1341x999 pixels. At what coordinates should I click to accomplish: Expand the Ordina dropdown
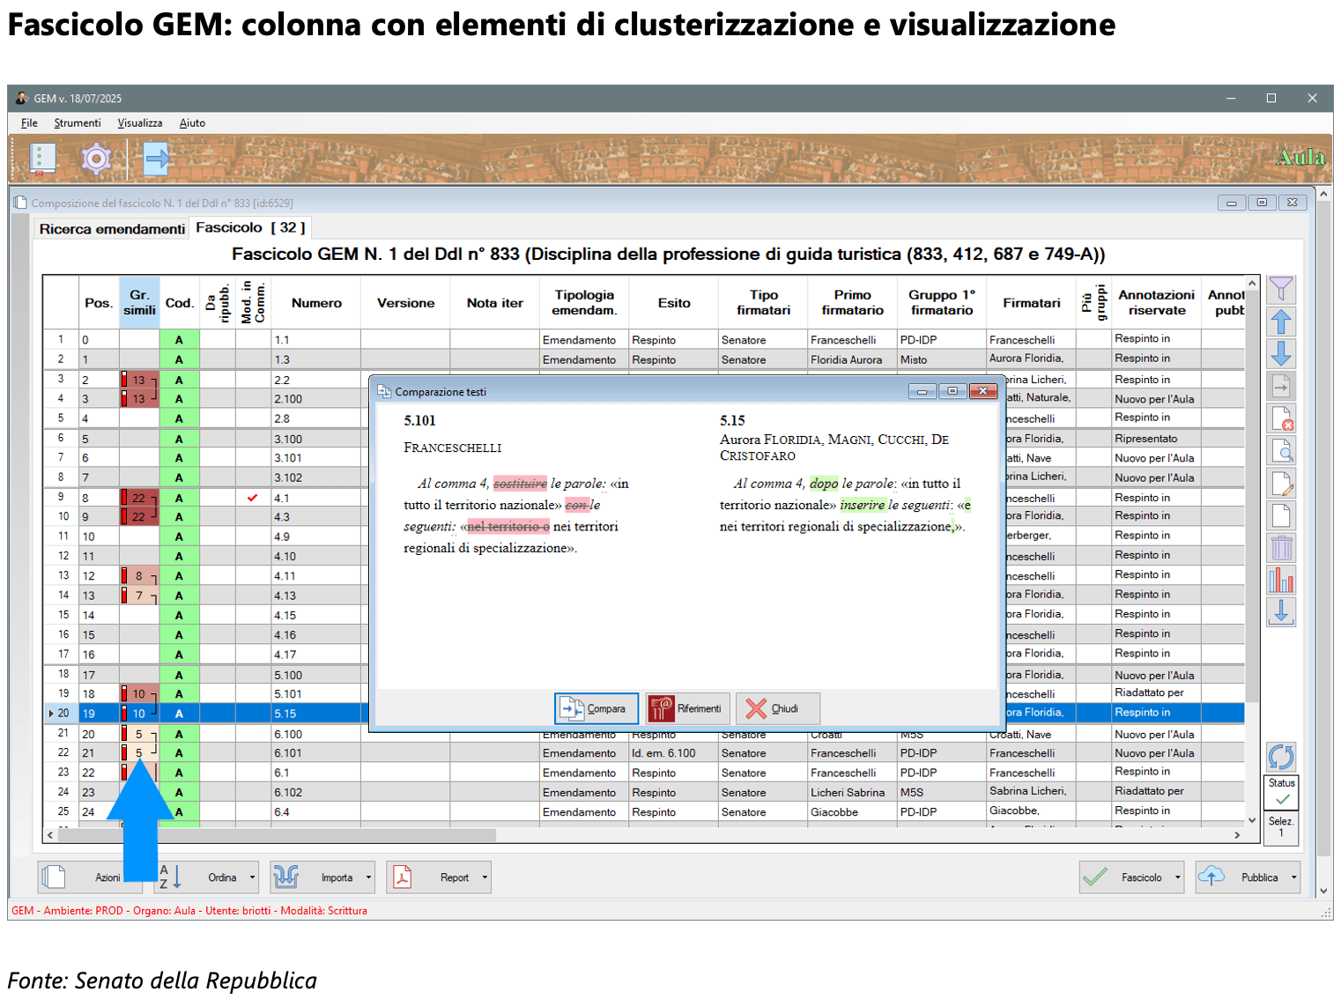pyautogui.click(x=252, y=877)
